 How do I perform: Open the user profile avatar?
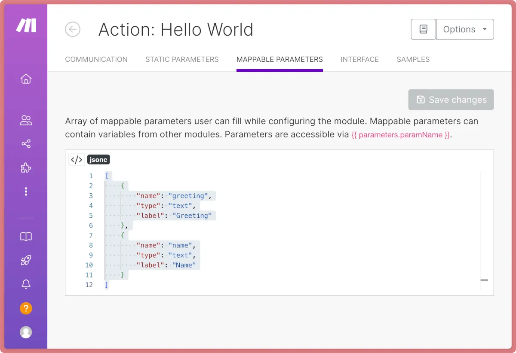[26, 332]
